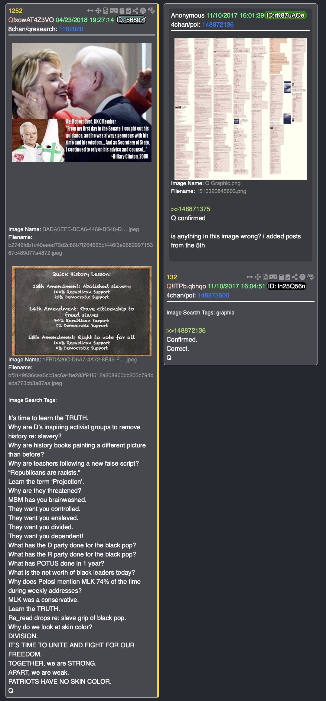Open 8chan/qresearch post link 1162020

(71, 29)
